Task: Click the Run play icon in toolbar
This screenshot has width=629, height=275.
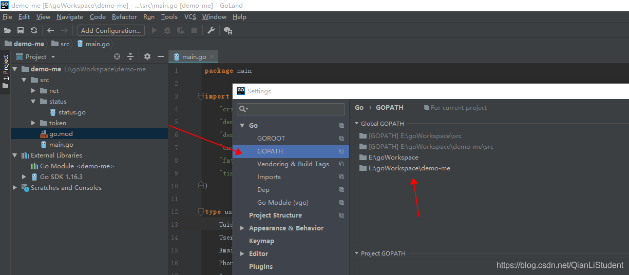Action: click(155, 31)
